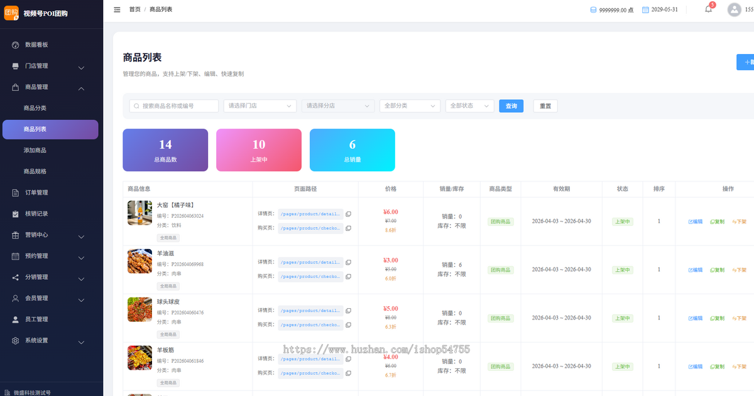Click the 总销量 stat card

[x=352, y=150]
